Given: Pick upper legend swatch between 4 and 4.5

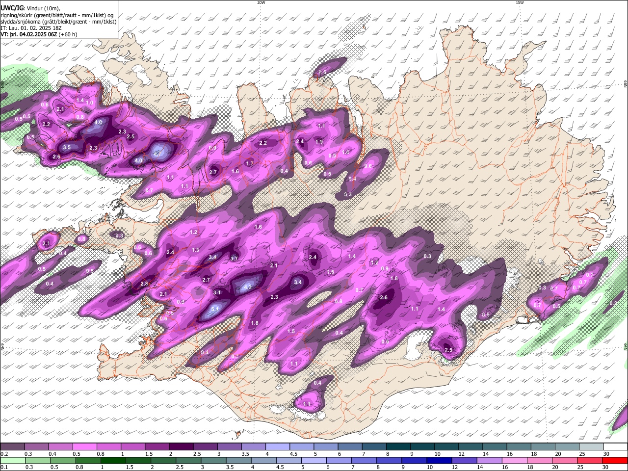Looking at the screenshot, I should (x=278, y=447).
